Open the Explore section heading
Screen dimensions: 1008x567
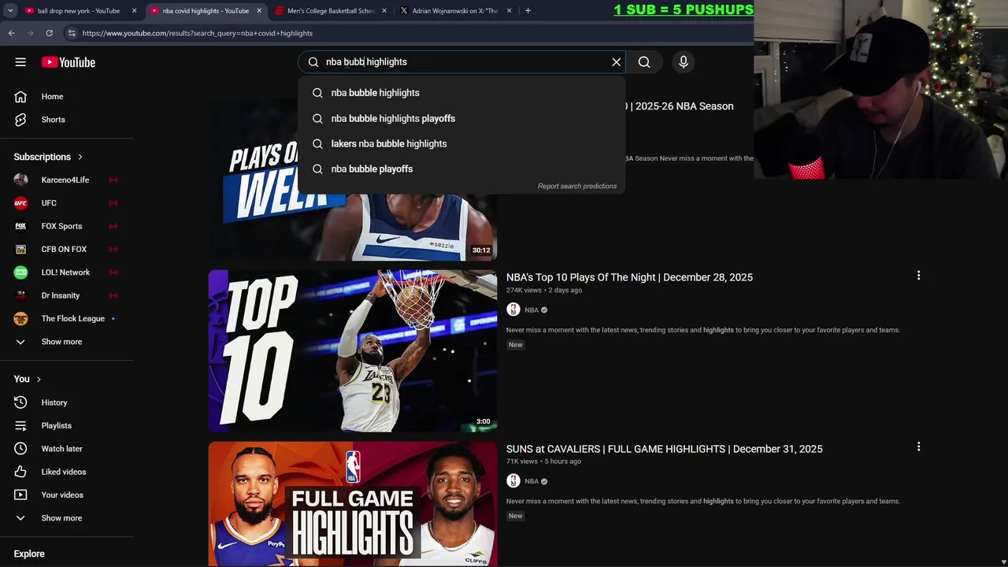tap(29, 554)
